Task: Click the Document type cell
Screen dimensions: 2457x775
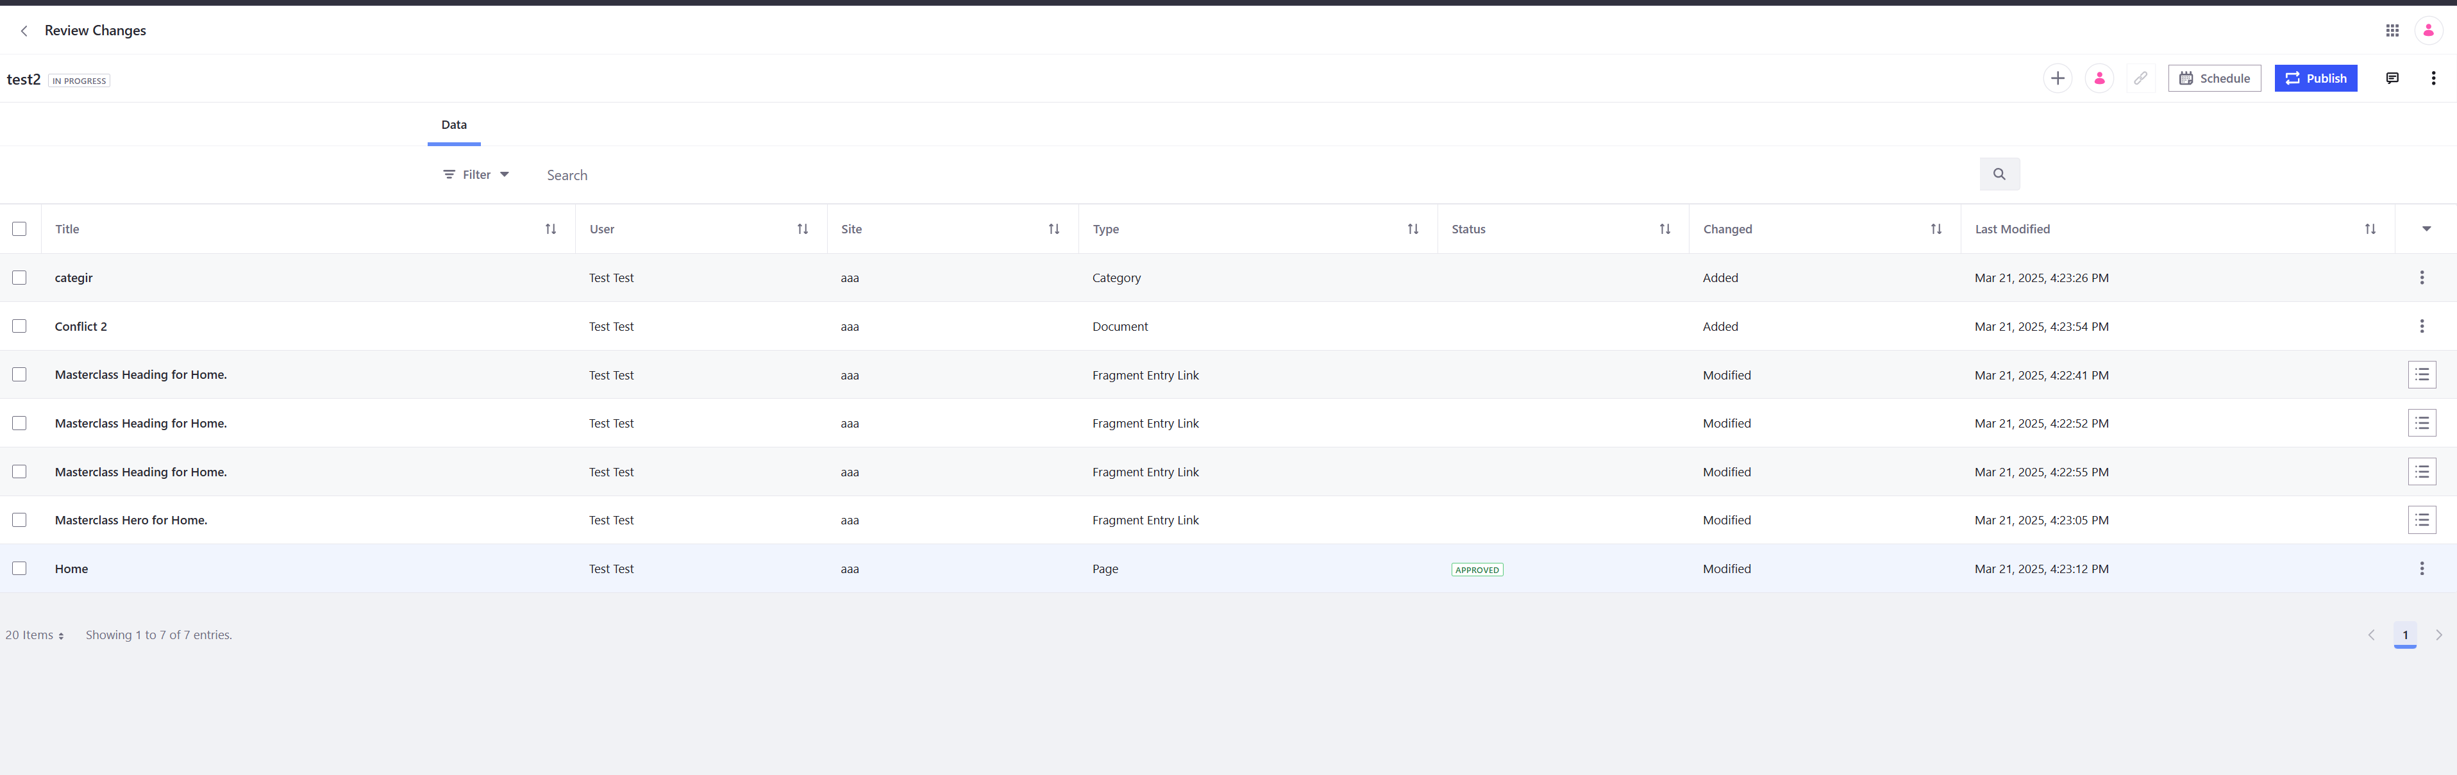Action: pos(1119,326)
